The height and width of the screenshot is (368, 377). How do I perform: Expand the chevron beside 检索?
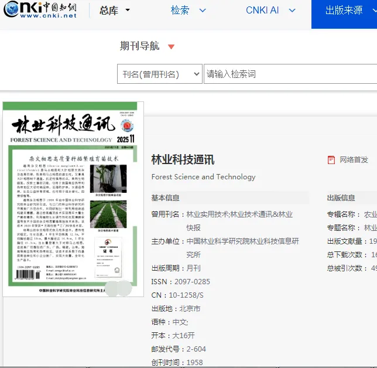pyautogui.click(x=203, y=11)
